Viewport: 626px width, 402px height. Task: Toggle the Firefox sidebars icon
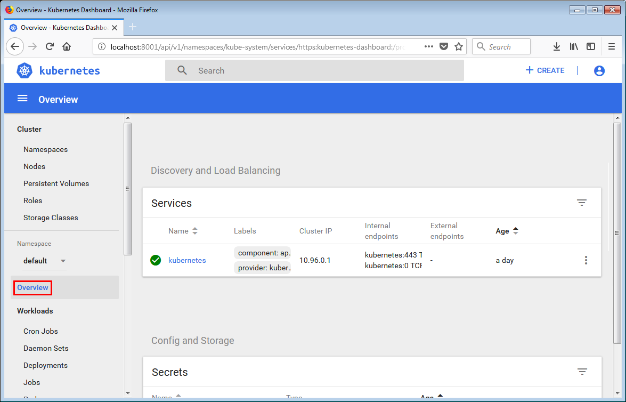point(591,47)
